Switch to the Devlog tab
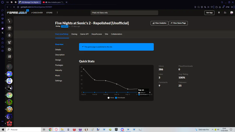 point(74,34)
